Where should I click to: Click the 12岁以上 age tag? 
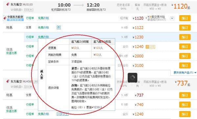click(x=63, y=114)
